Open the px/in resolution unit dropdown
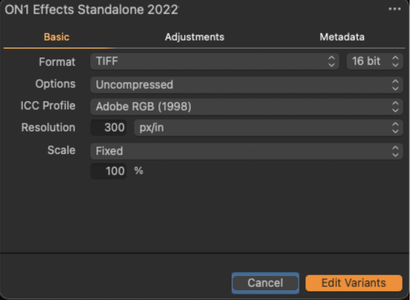The width and height of the screenshot is (410, 300). 268,128
